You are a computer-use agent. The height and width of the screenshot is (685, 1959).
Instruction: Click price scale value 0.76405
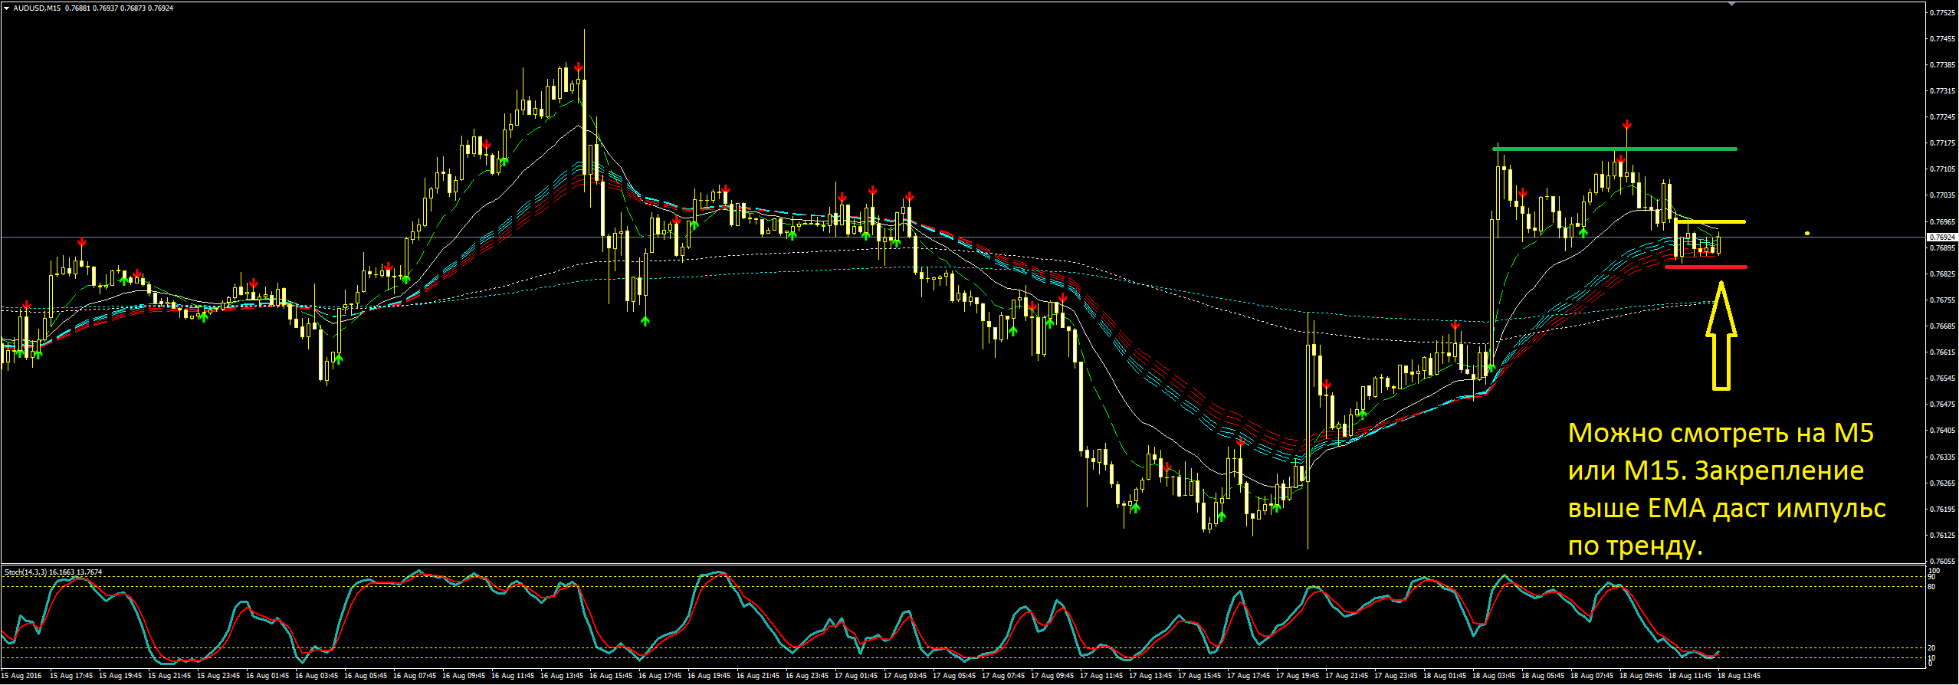coord(1942,431)
